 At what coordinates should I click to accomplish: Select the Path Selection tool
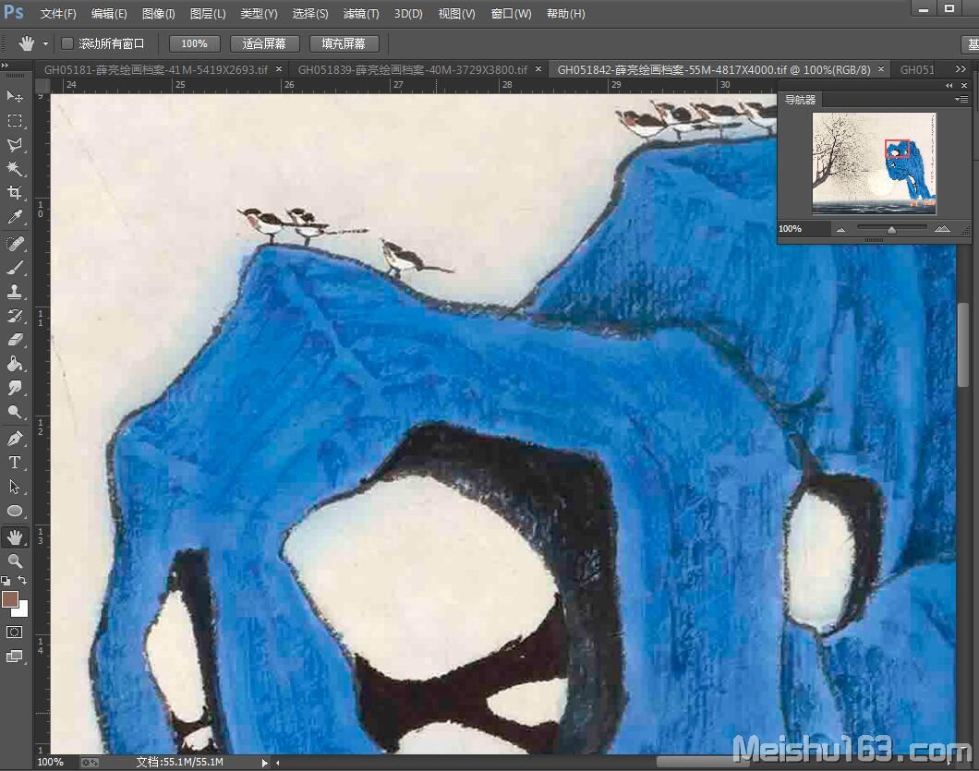(15, 487)
